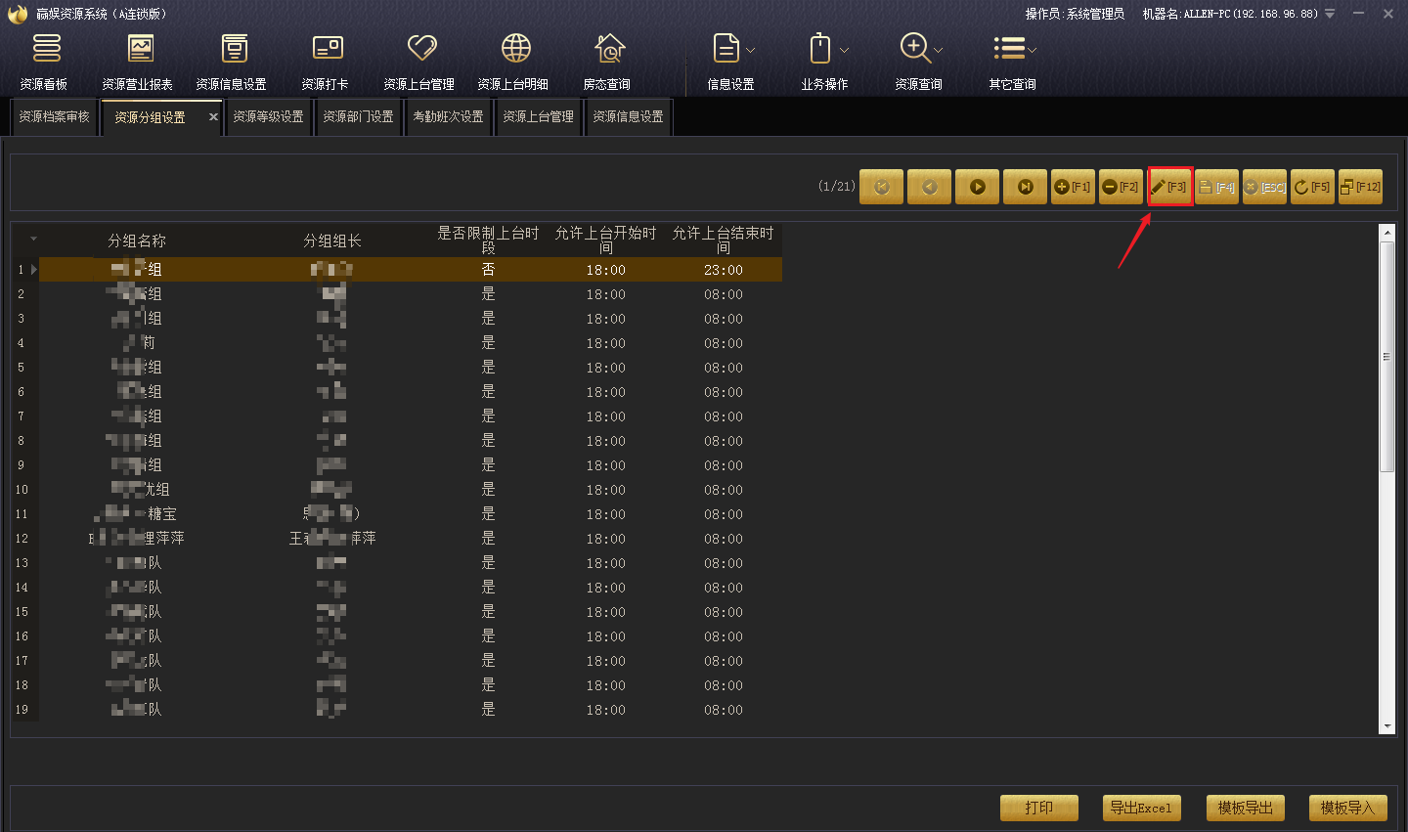
Task: Add new group with F1 button
Action: click(x=1073, y=187)
